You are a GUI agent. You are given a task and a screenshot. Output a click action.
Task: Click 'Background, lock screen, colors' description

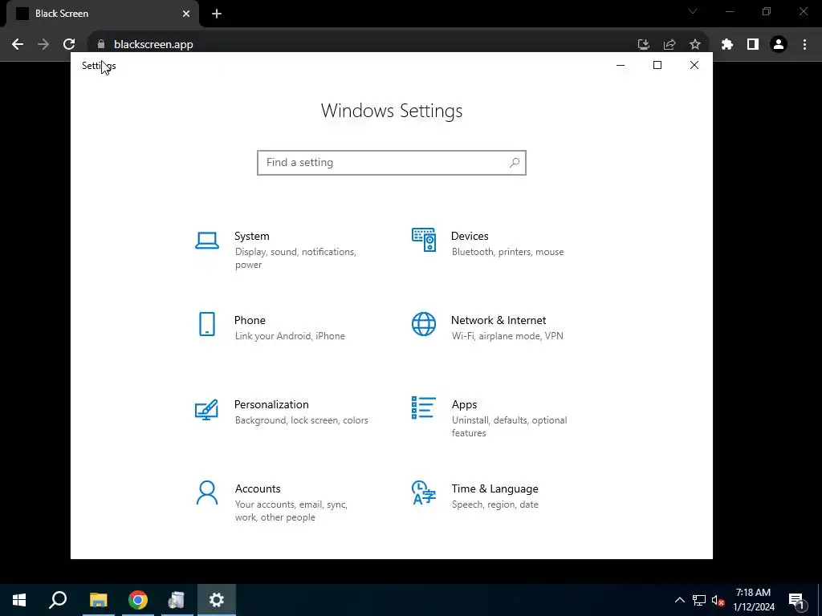[x=302, y=420]
